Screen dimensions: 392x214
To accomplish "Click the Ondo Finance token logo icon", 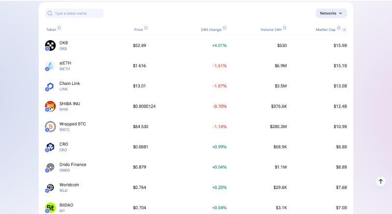I will point(50,167).
